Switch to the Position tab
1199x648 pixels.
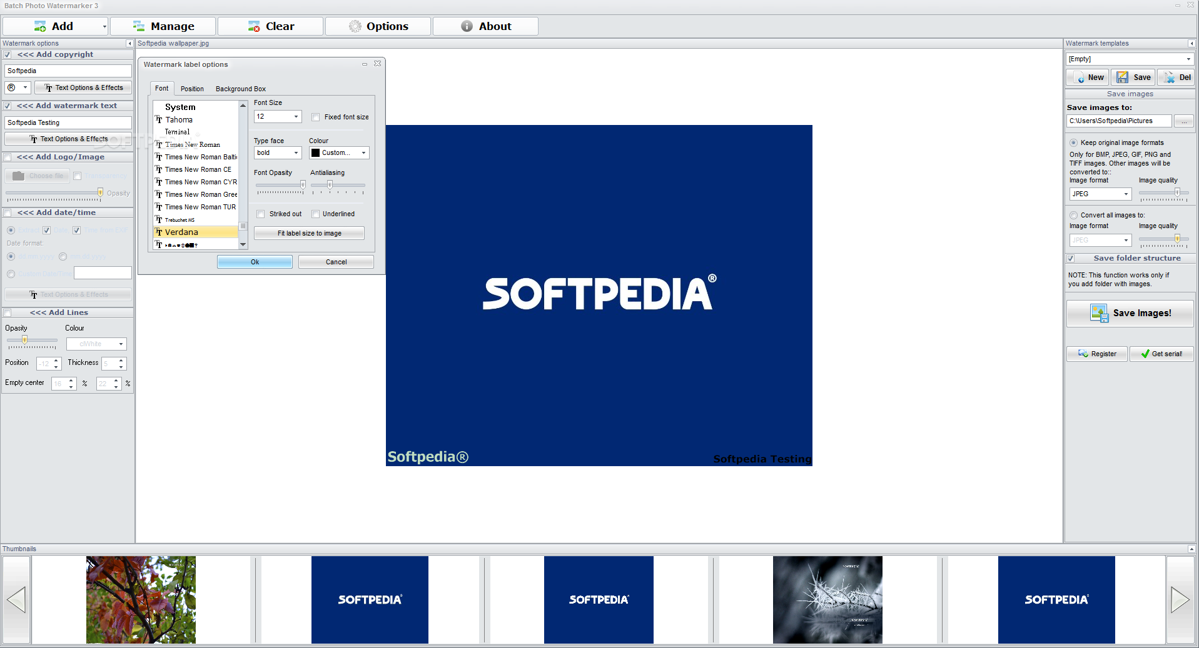(x=192, y=89)
